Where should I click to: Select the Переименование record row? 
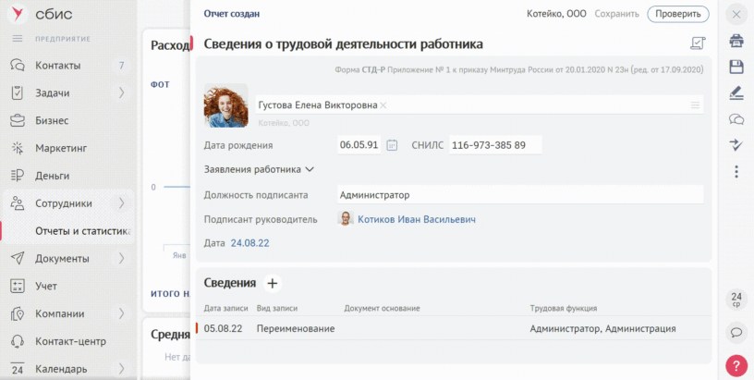[x=296, y=328]
